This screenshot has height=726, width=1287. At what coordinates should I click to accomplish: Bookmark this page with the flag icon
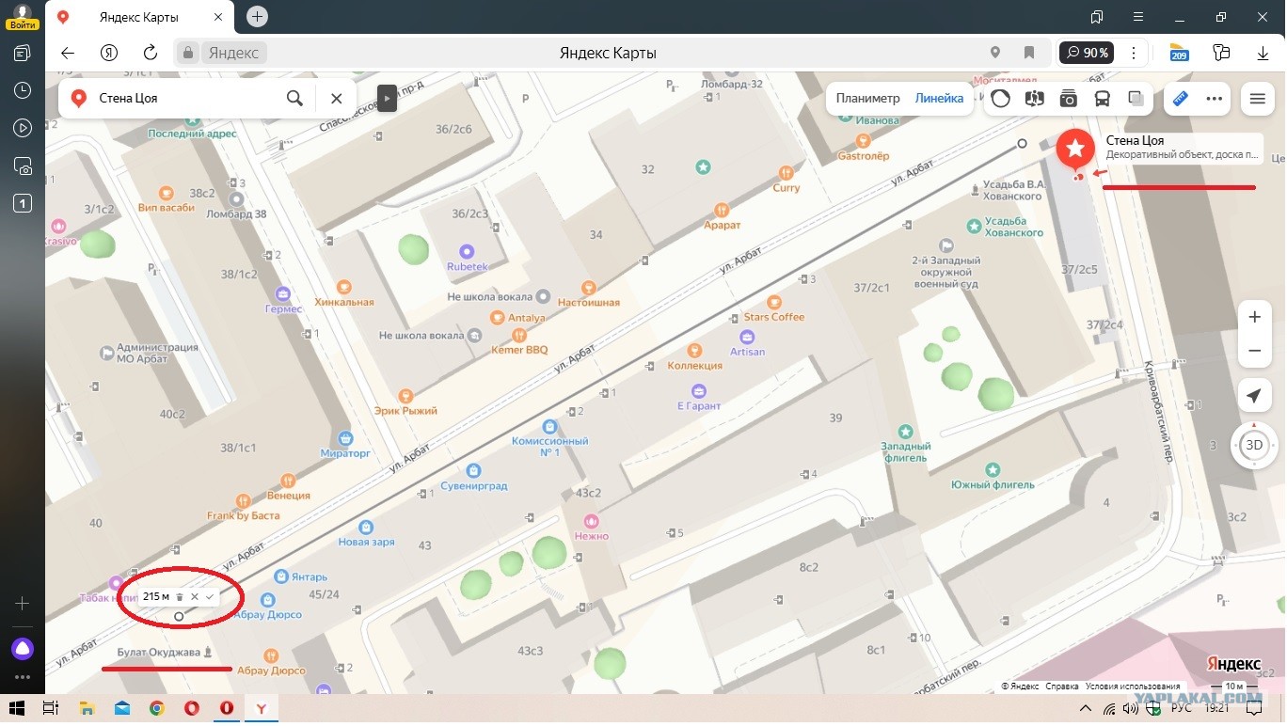click(x=1029, y=53)
